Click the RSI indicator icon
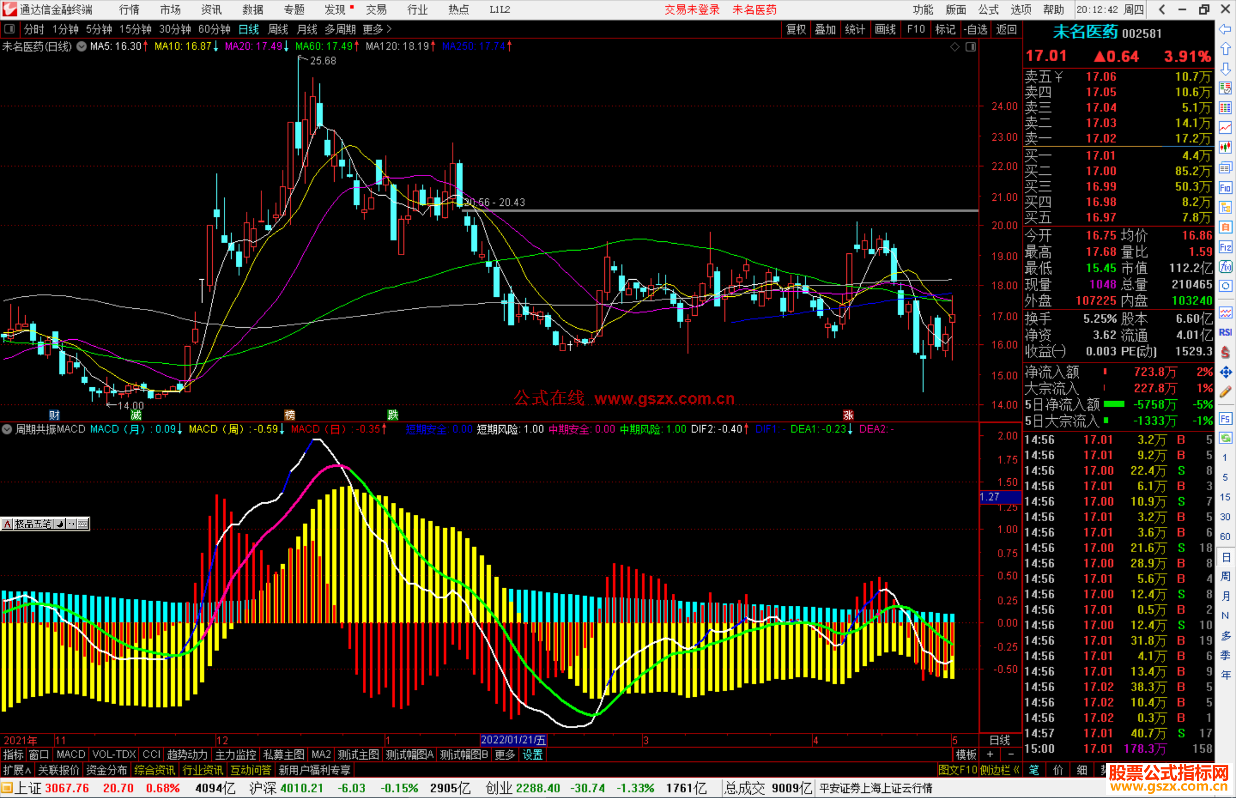 coord(1225,332)
